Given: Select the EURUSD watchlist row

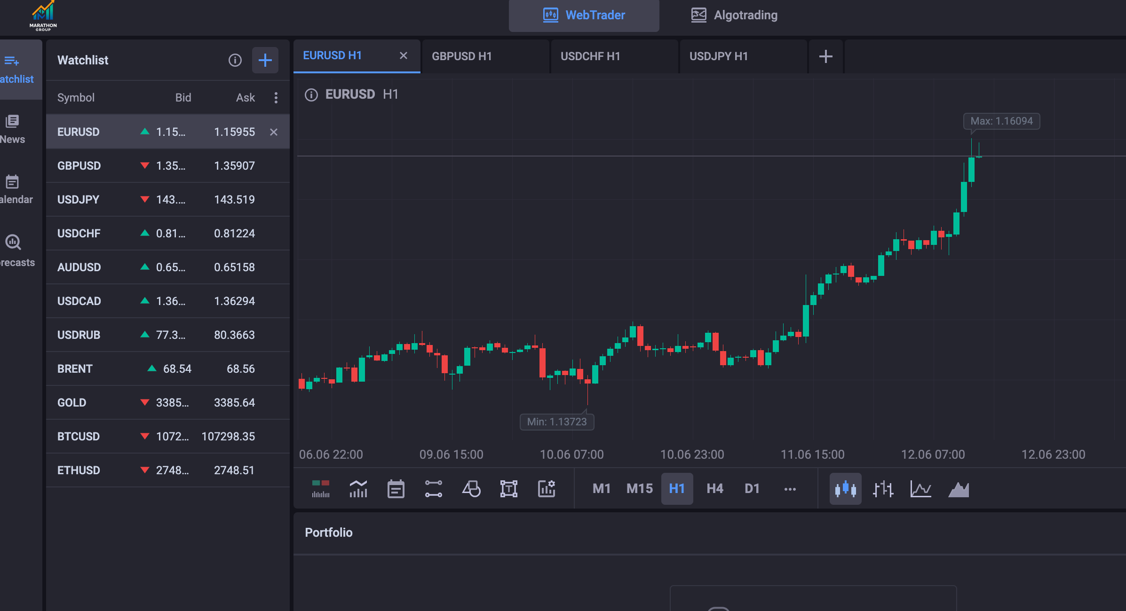Looking at the screenshot, I should tap(168, 132).
